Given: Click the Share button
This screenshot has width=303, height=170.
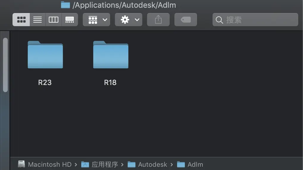Looking at the screenshot, I should tap(158, 20).
